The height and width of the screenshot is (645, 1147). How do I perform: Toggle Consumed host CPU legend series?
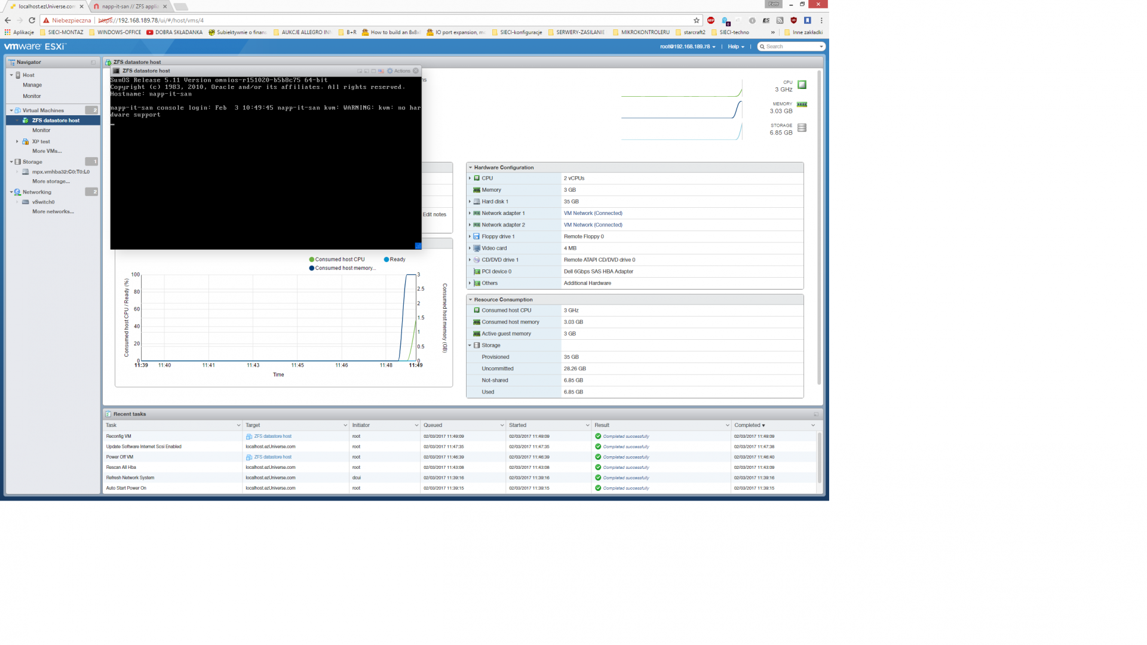(337, 259)
